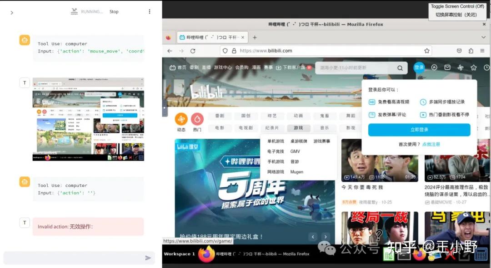Choose 手机游戏 in game submenu

coord(276,161)
